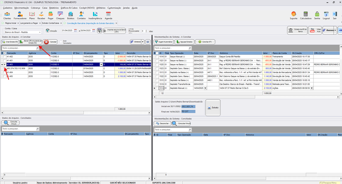Click the file data search text field
The width and height of the screenshot is (342, 184).
(20, 48)
